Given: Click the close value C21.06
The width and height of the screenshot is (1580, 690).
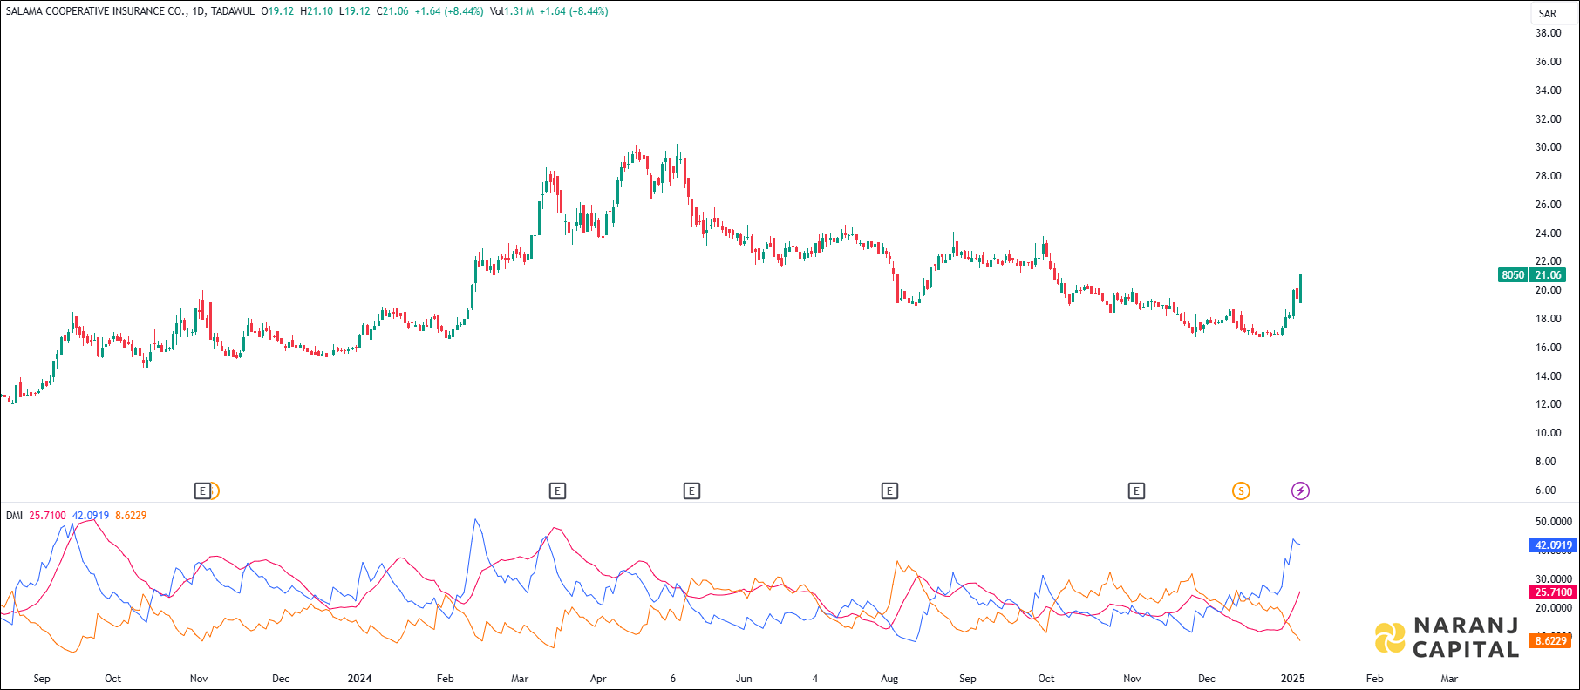Looking at the screenshot, I should [392, 11].
